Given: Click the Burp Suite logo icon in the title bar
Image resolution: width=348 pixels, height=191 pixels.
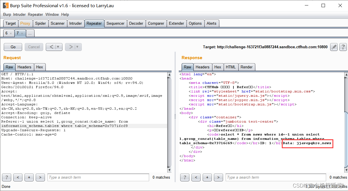Looking at the screenshot, I should (5, 5).
